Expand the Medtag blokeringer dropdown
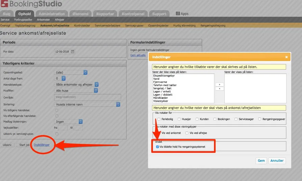Viewport: 302px width, 181px height. (x=69, y=121)
